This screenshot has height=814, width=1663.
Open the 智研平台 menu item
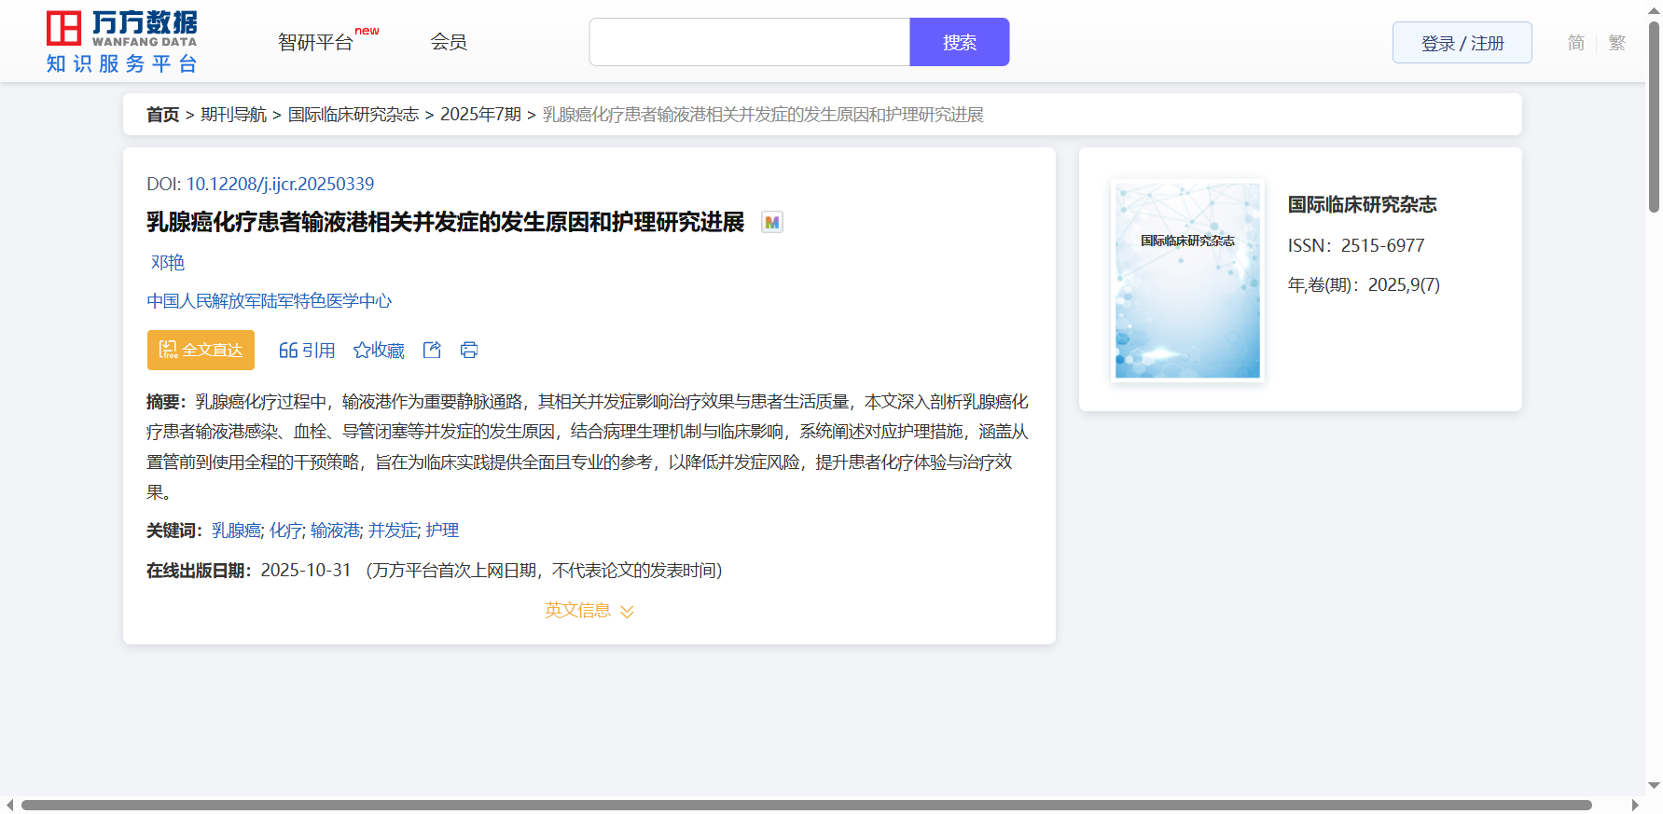316,42
